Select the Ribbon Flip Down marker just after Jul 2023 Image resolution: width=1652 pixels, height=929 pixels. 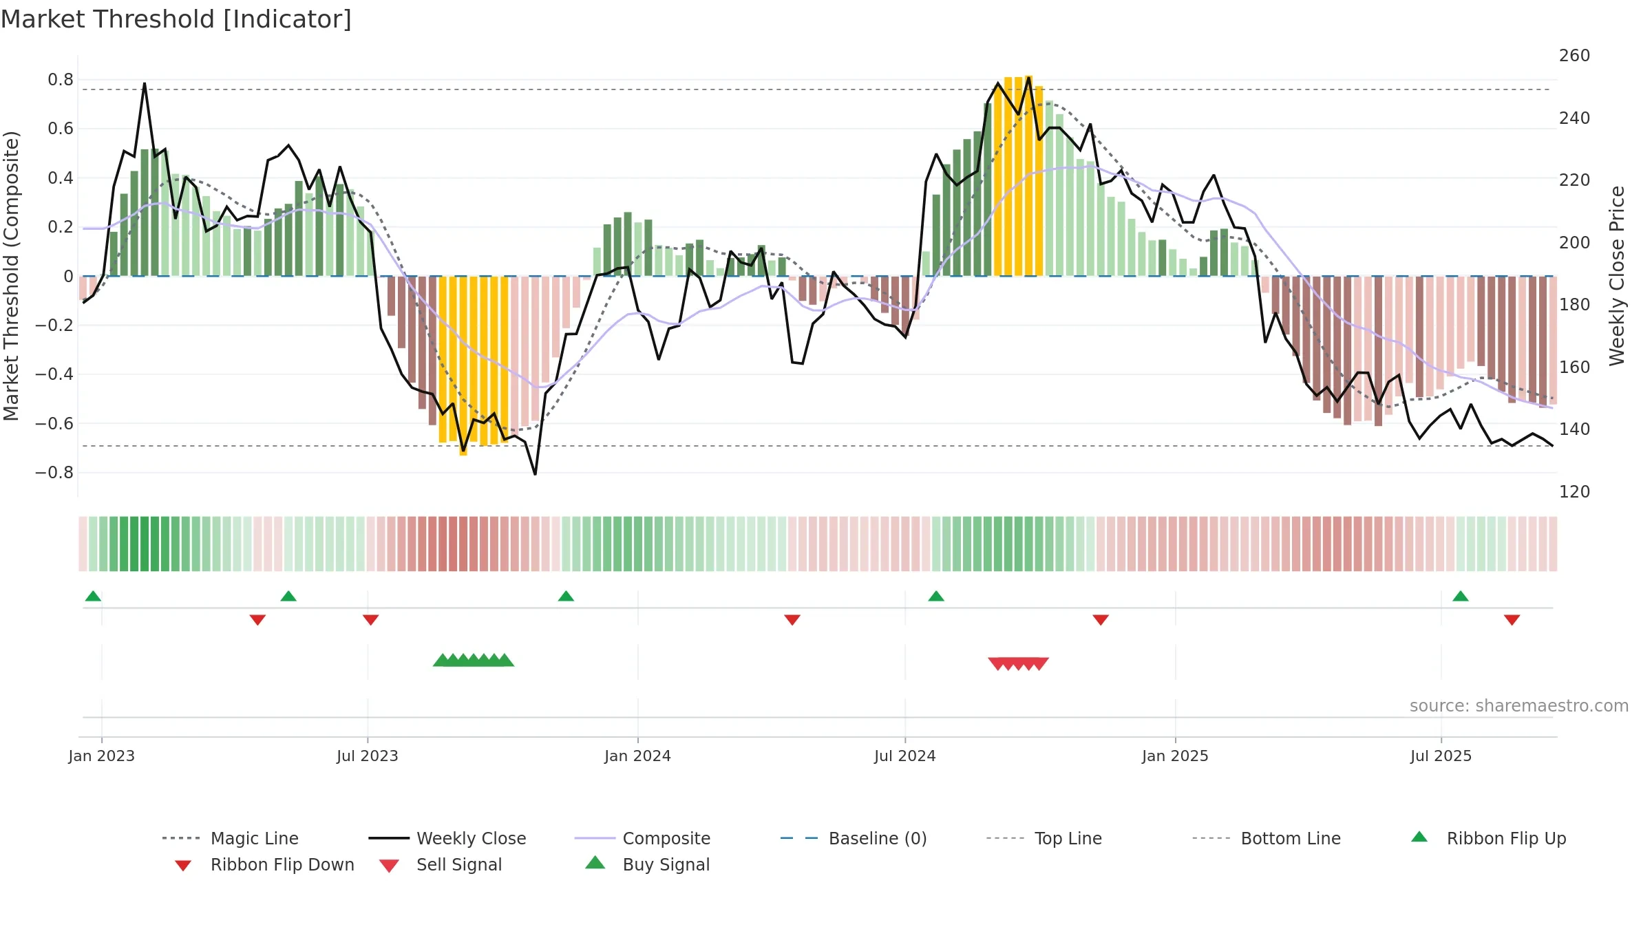[x=370, y=620]
